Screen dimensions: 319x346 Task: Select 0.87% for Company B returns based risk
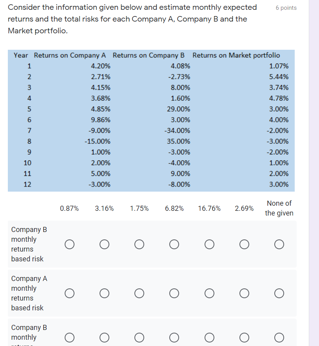click(69, 244)
